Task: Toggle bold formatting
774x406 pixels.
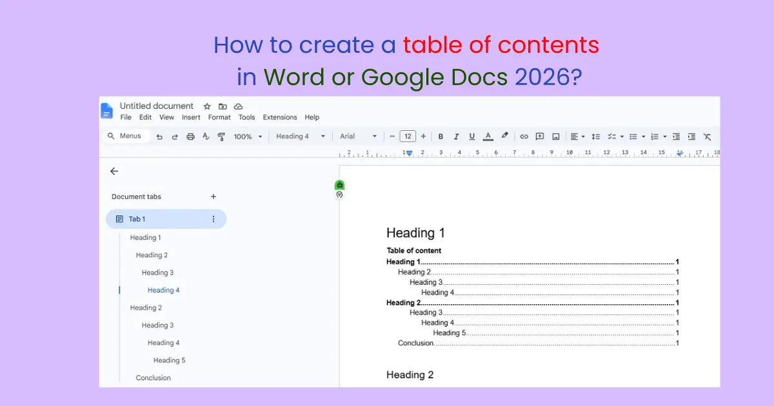Action: [441, 137]
